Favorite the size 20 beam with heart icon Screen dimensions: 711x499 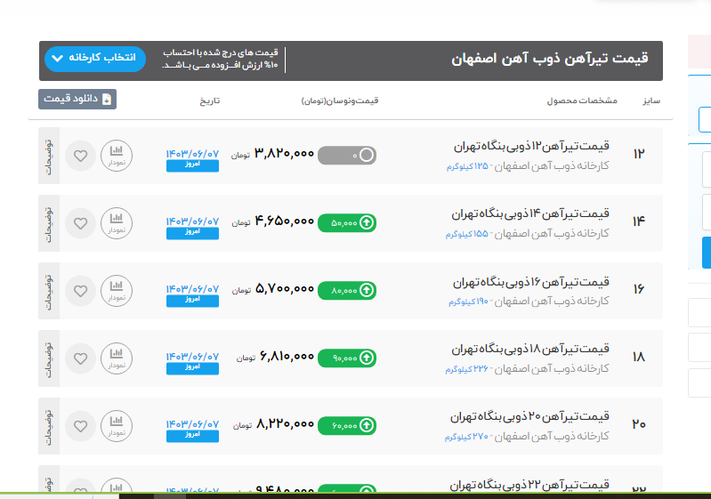80,424
